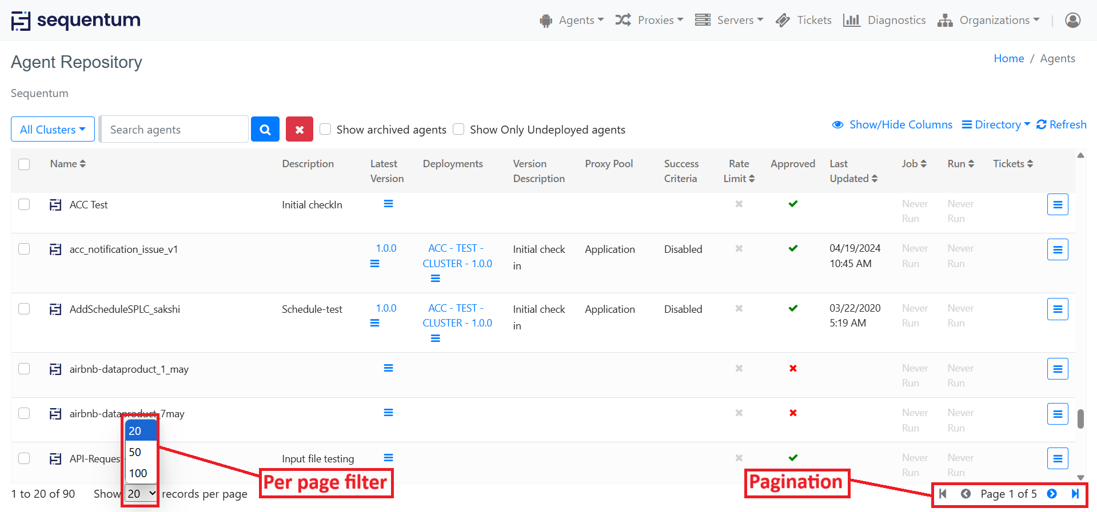Click inside the Search agents field

pyautogui.click(x=174, y=130)
